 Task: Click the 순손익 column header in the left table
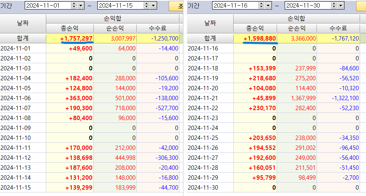(x=115, y=28)
